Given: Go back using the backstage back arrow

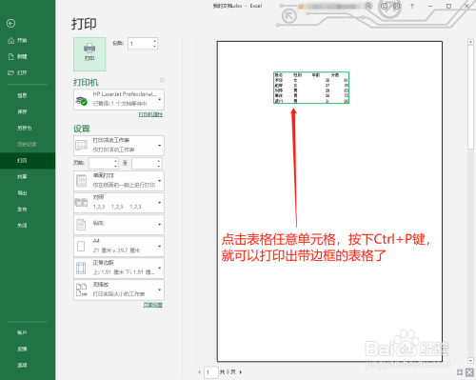Looking at the screenshot, I should click(x=10, y=23).
